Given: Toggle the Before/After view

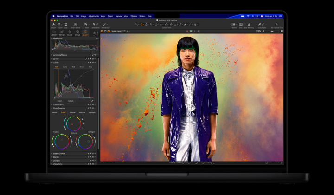Looking at the screenshot, I should [234, 25].
